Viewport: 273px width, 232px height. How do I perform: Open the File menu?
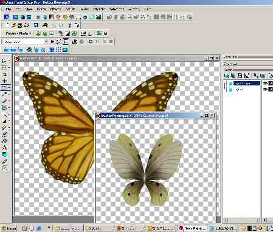(x=8, y=9)
